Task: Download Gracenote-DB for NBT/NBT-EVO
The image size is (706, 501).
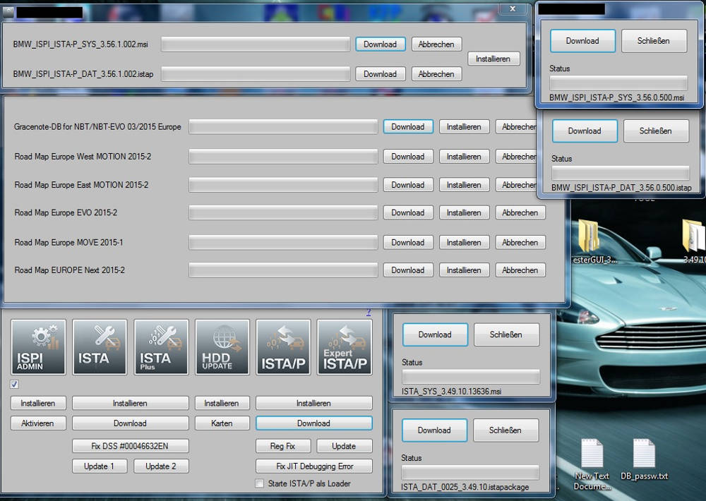Action: click(x=408, y=127)
